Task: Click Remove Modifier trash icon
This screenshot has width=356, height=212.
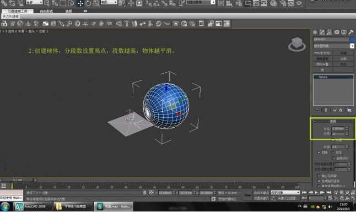Action: coord(341,110)
